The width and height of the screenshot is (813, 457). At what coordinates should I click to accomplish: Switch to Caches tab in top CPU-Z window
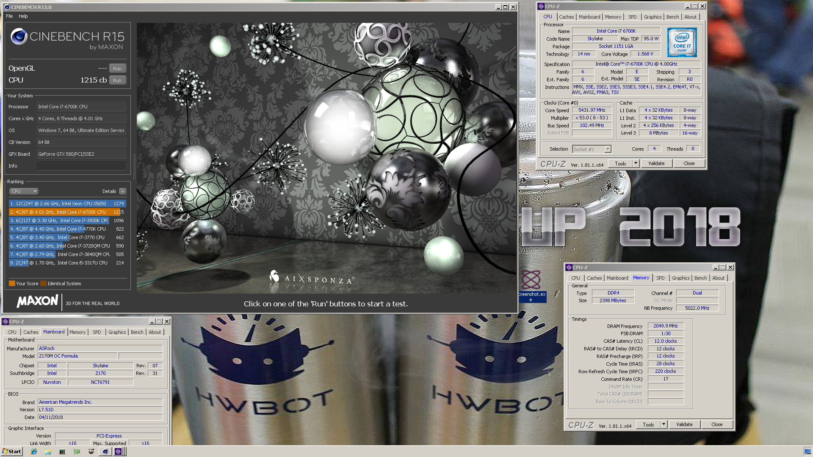(x=566, y=17)
